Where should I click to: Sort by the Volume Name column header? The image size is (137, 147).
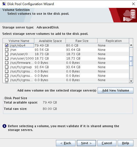click(x=19, y=41)
